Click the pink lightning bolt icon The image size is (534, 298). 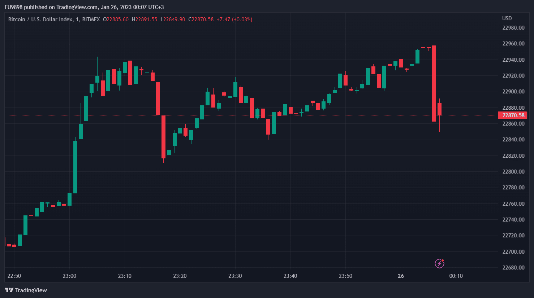(x=439, y=263)
